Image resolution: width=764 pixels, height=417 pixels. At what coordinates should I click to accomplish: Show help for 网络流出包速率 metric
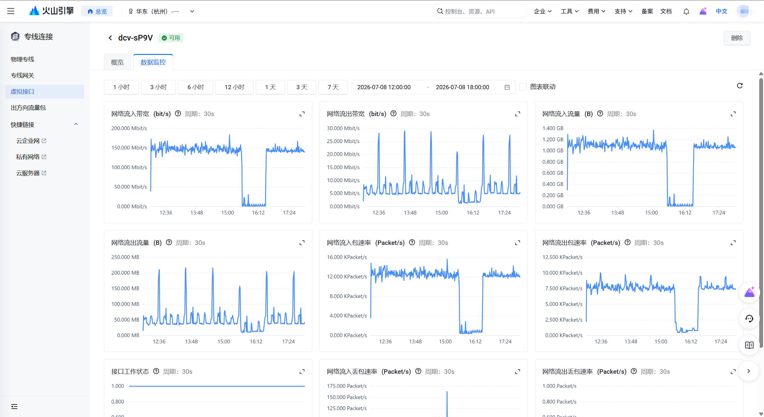pos(628,243)
